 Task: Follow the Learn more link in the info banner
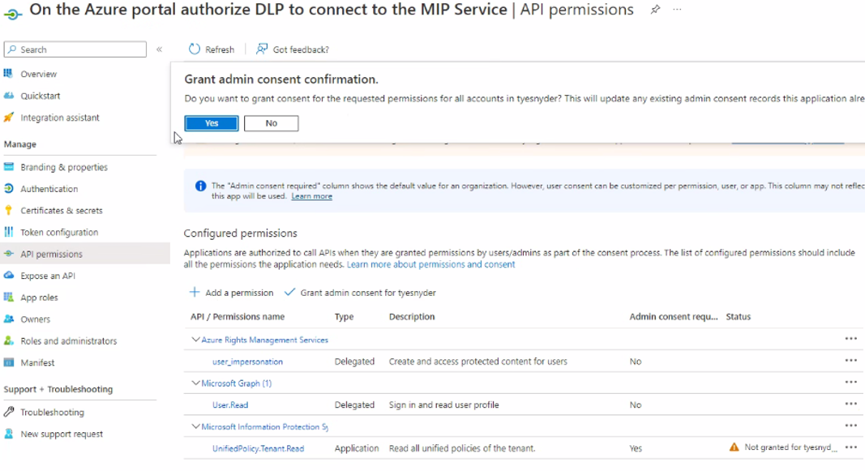311,196
